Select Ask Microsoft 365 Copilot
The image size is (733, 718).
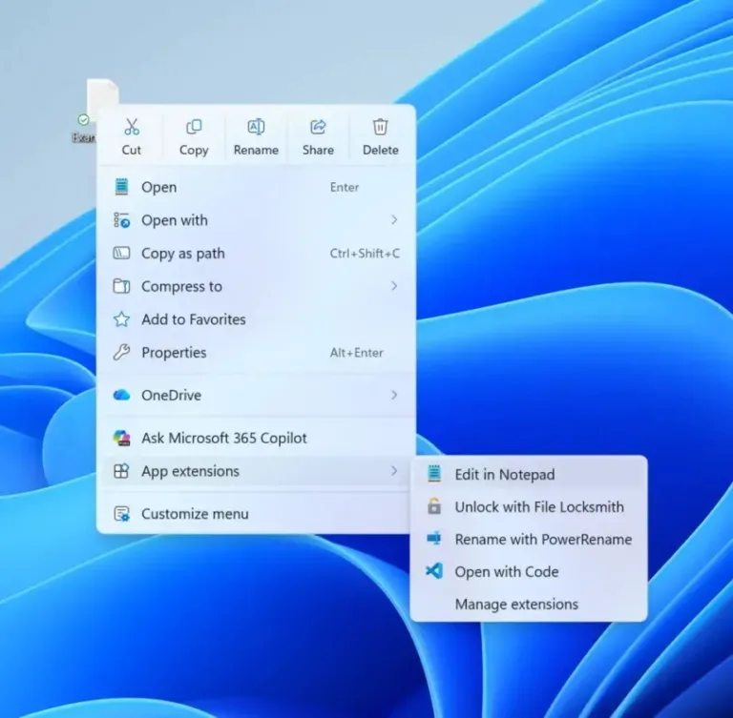click(256, 438)
